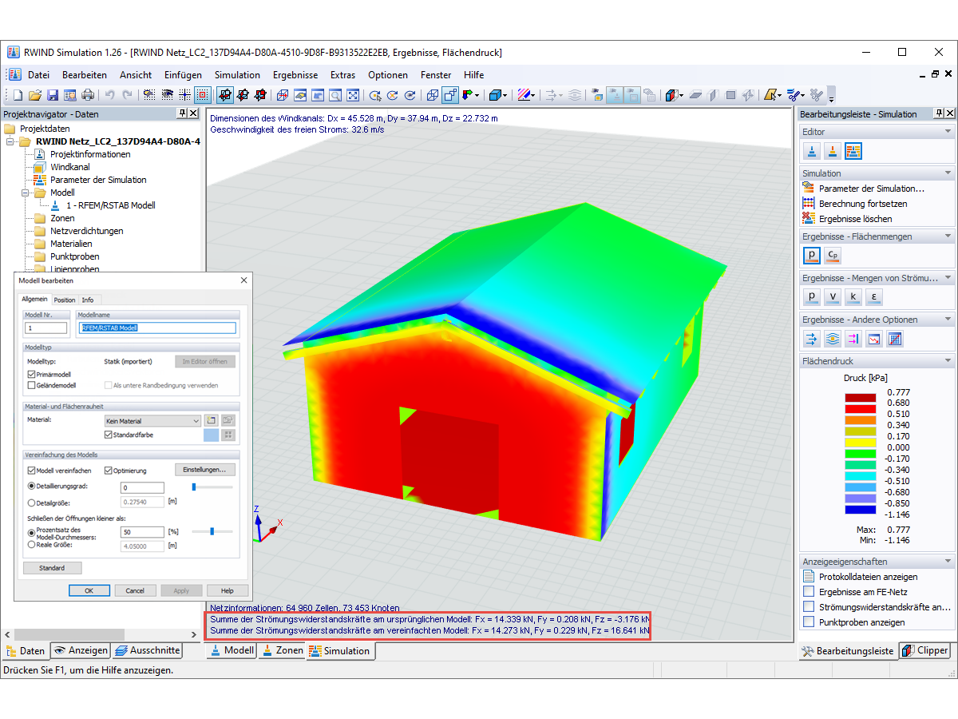Show flow field pressure 'p' icon

click(812, 297)
